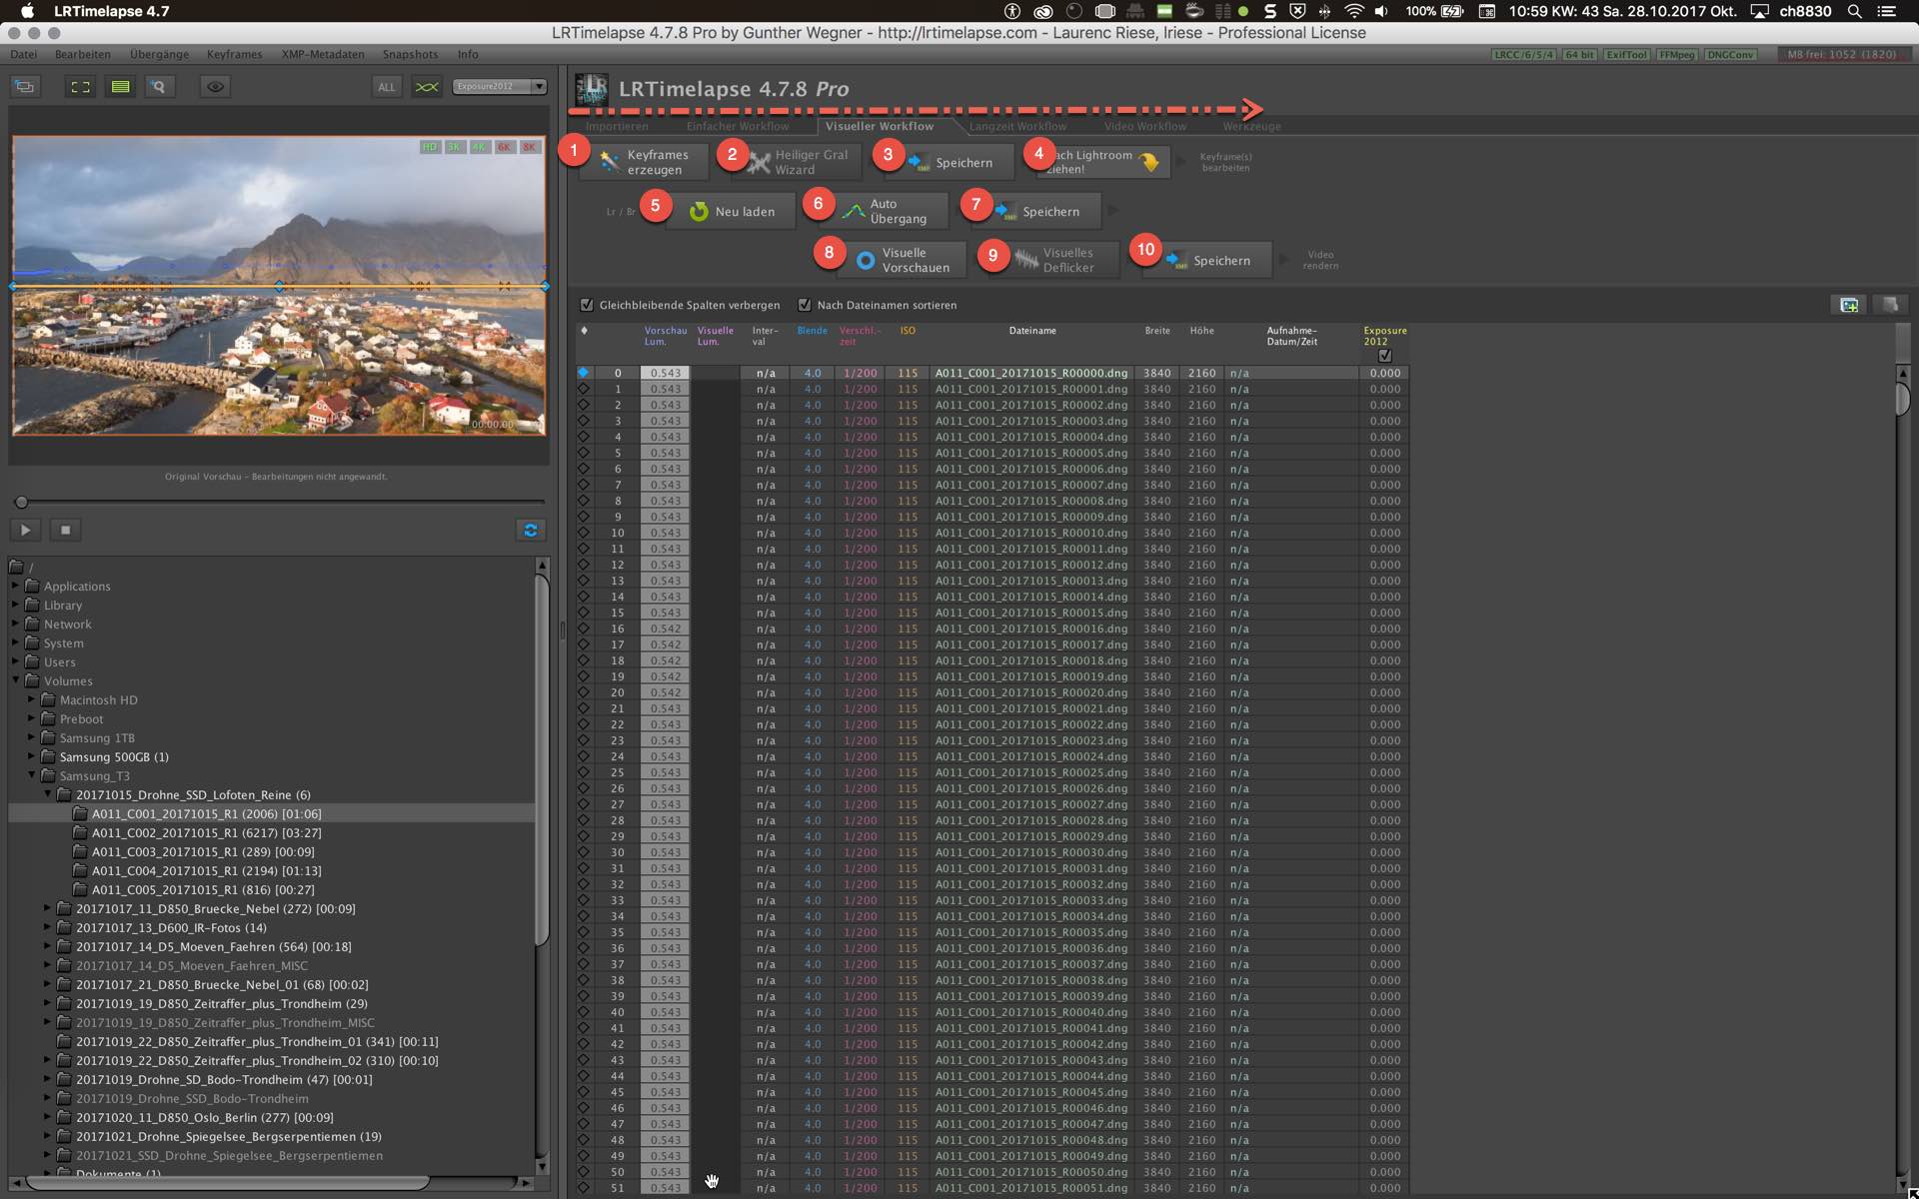The height and width of the screenshot is (1199, 1919).
Task: Select the A011_C005_20171015_R1 folder
Action: tap(203, 889)
